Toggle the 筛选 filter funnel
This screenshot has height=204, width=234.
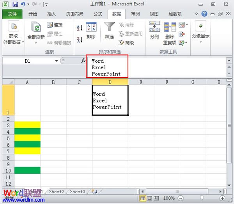(x=109, y=30)
